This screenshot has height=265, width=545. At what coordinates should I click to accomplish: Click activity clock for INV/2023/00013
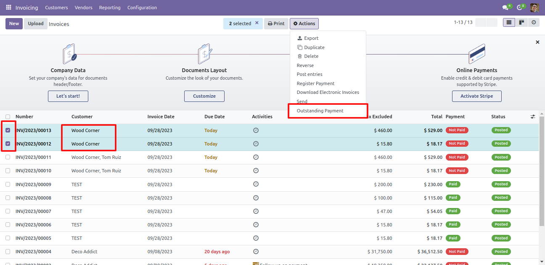256,130
